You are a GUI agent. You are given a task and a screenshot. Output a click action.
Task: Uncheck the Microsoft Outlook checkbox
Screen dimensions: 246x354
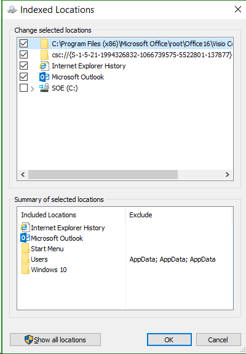pyautogui.click(x=23, y=77)
